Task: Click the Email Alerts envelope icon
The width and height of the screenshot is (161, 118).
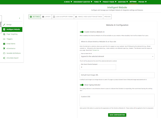Action: pyautogui.click(x=4, y=44)
